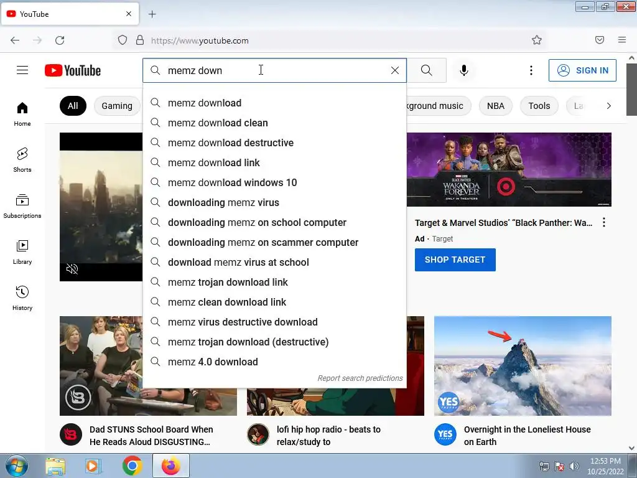
Task: Open Shorts in sidebar
Action: [22, 160]
